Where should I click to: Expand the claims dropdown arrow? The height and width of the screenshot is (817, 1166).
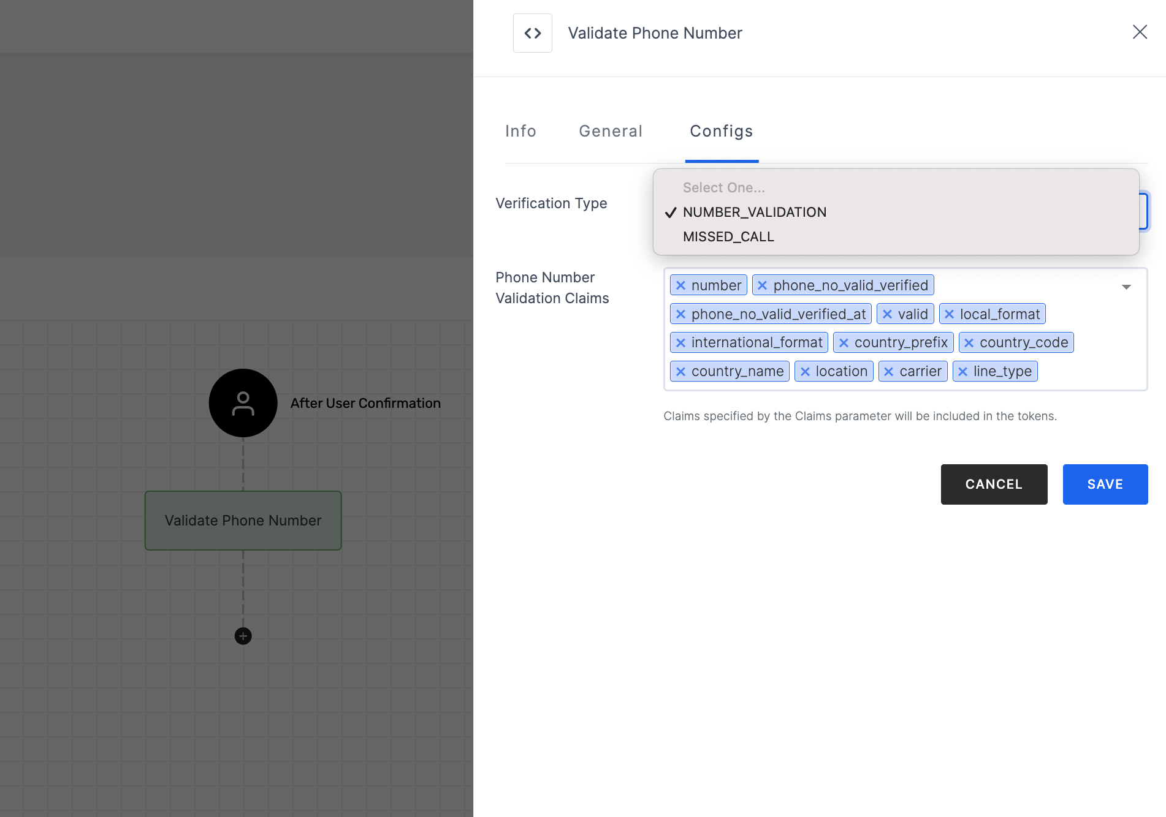(x=1126, y=287)
